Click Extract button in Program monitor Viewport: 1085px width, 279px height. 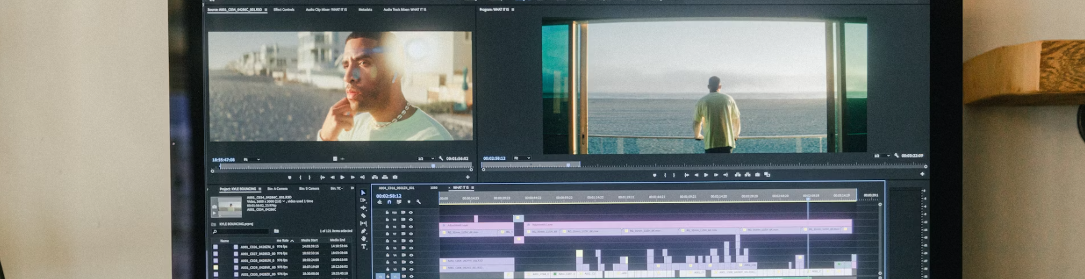(x=748, y=175)
